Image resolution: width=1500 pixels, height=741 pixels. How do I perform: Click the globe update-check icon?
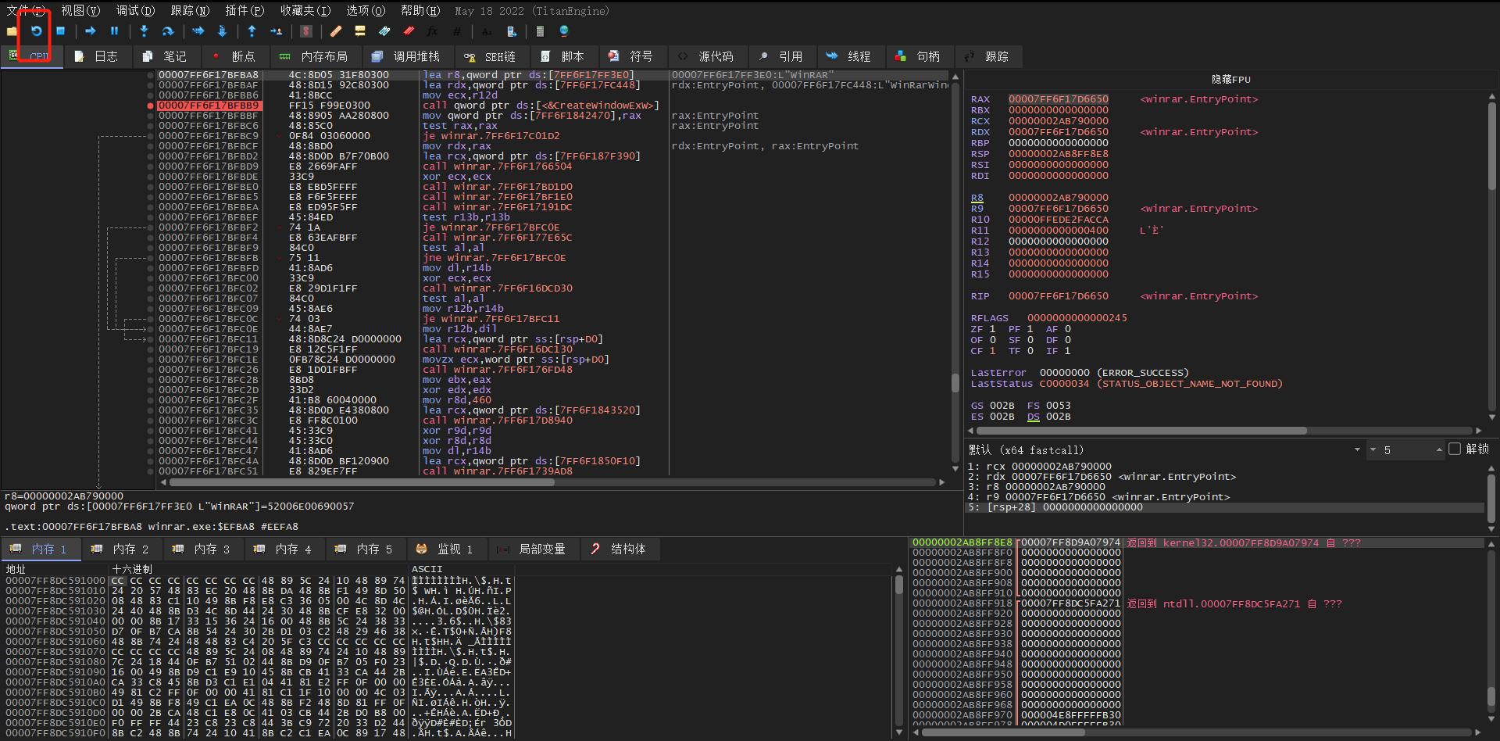coord(564,31)
